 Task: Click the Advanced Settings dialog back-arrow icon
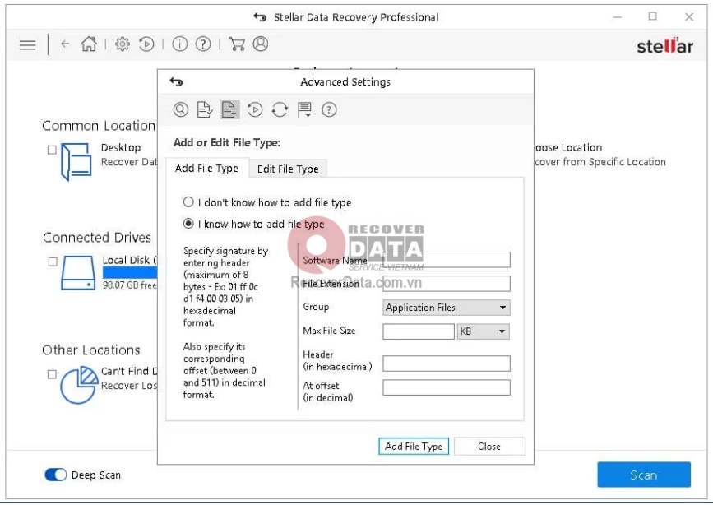[176, 82]
